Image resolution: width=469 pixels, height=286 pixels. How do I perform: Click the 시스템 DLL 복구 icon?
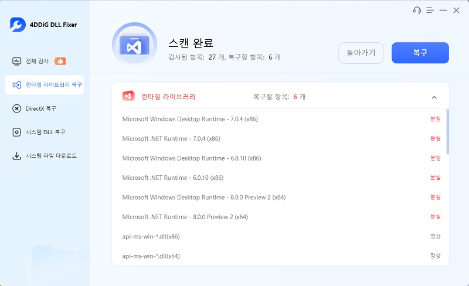(17, 132)
